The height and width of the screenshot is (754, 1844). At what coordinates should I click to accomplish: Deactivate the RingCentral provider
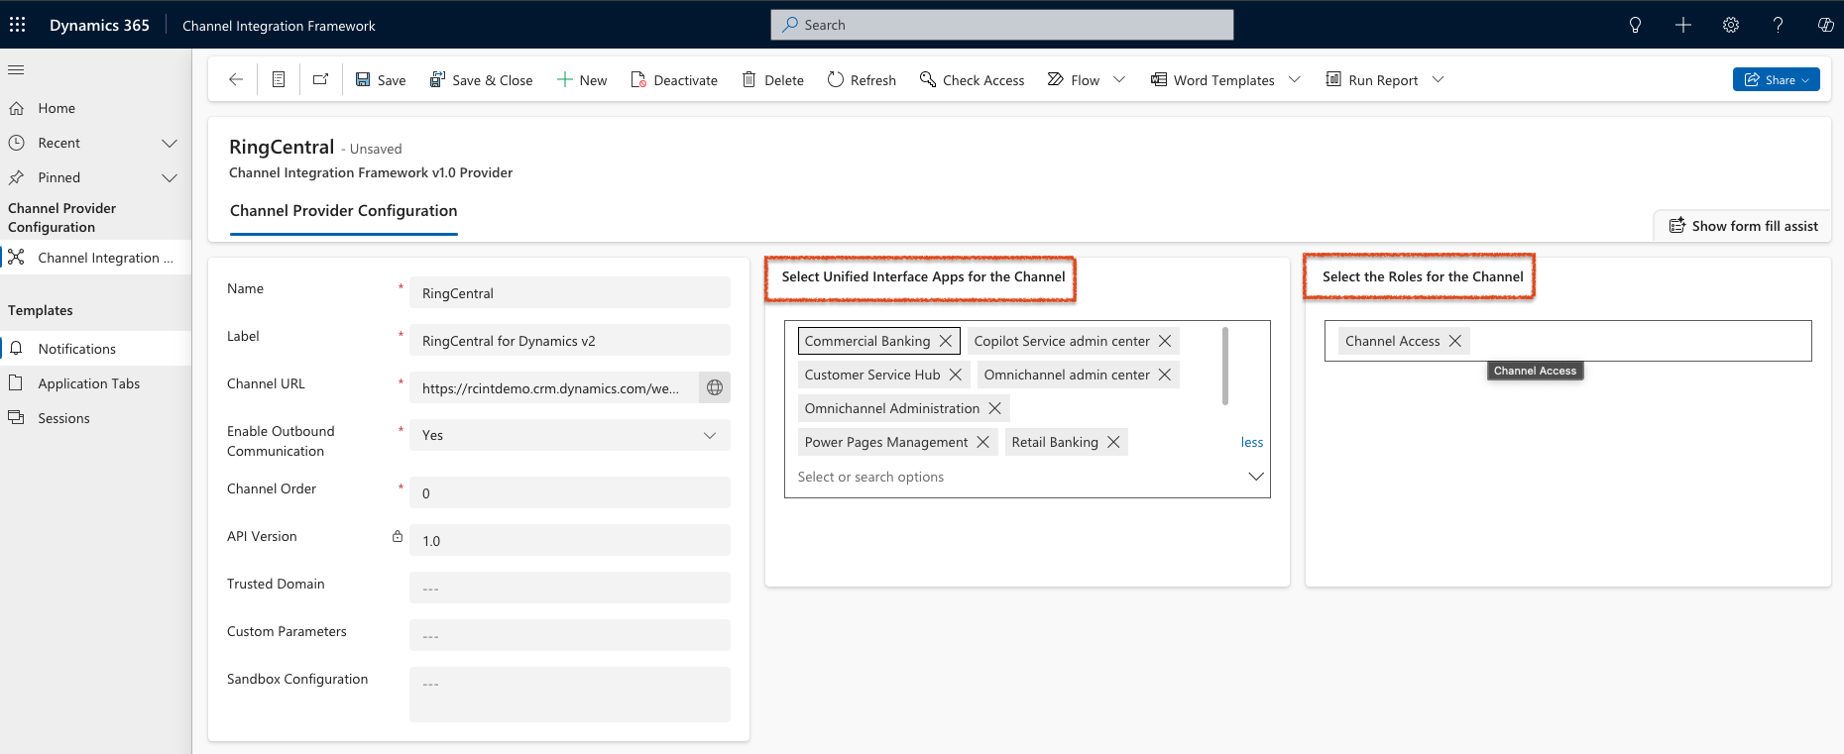(x=674, y=80)
